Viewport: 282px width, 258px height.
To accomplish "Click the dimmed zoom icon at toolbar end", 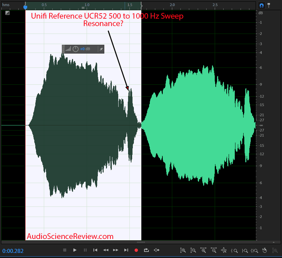I will pyautogui.click(x=275, y=250).
